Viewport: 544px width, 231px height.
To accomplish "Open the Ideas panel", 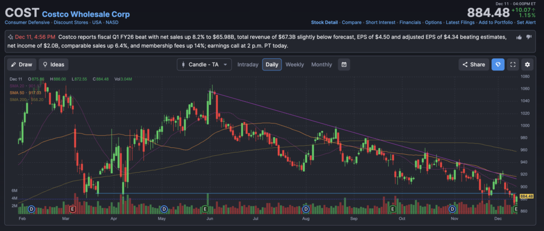I will (53, 65).
